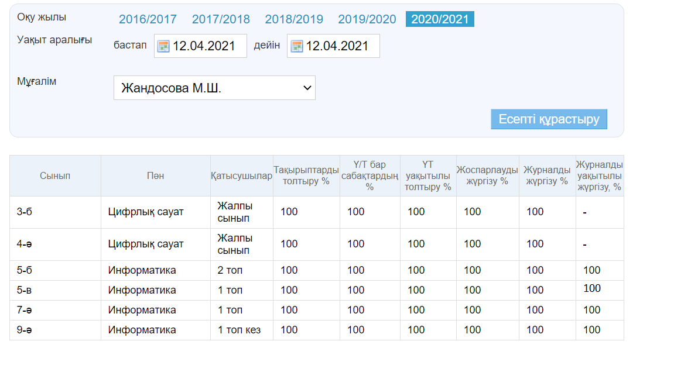Click the Пән column header

pyautogui.click(x=156, y=175)
